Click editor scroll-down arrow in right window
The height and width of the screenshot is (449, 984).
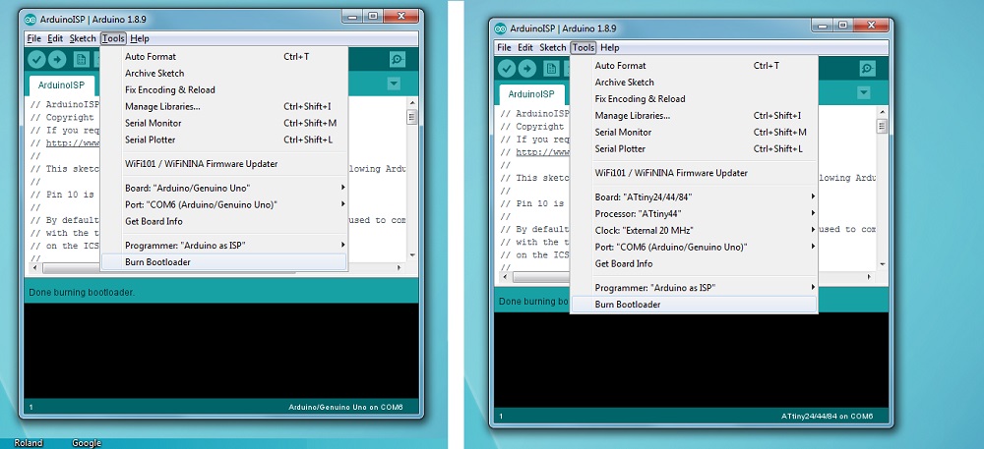point(882,263)
